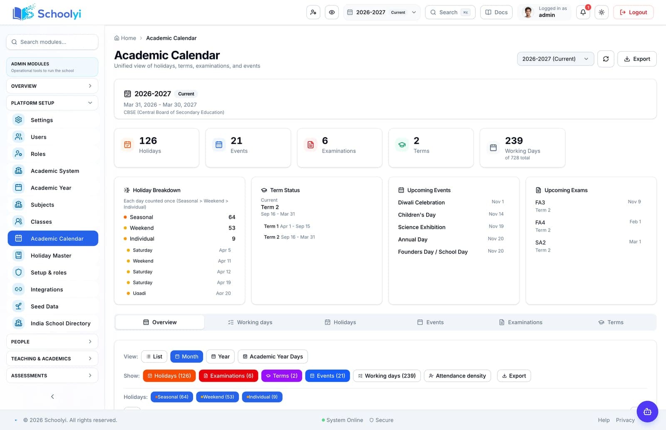
Task: Select the Year view
Action: pos(220,357)
